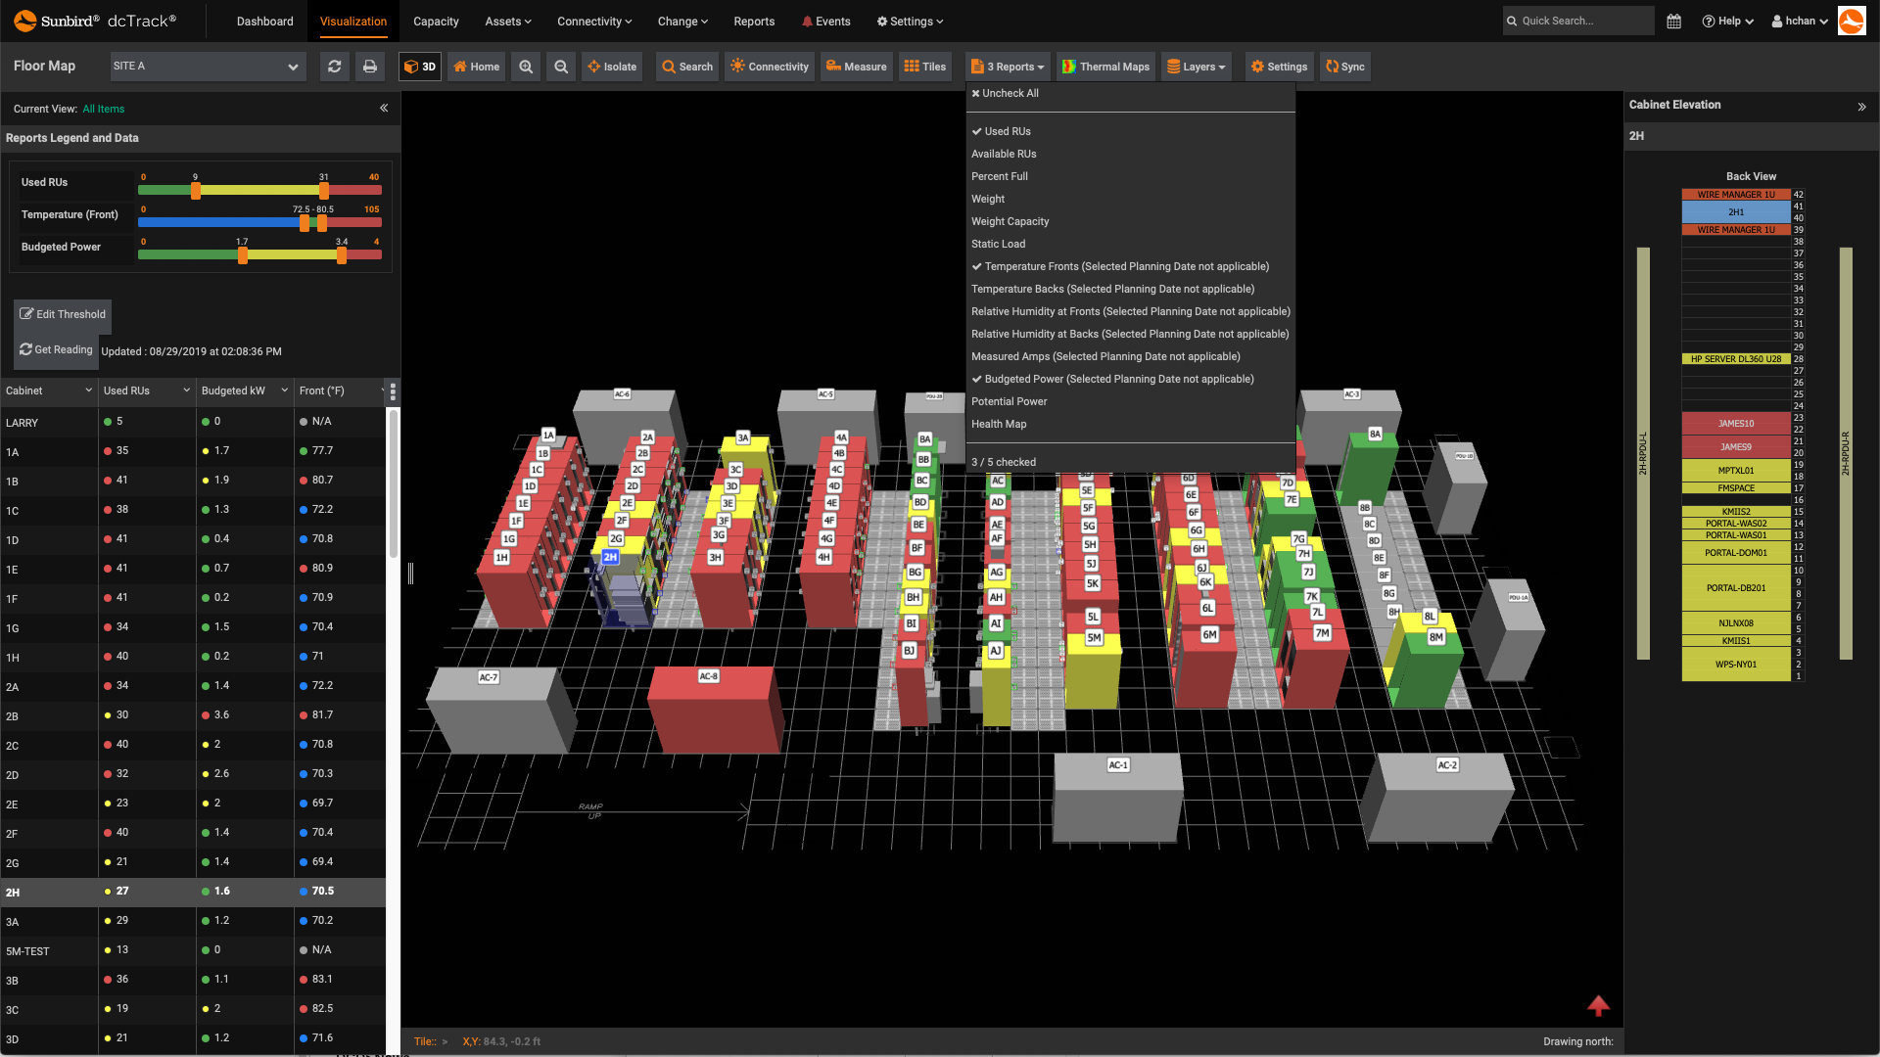Open the hchan user menu
This screenshot has width=1880, height=1057.
[1800, 21]
